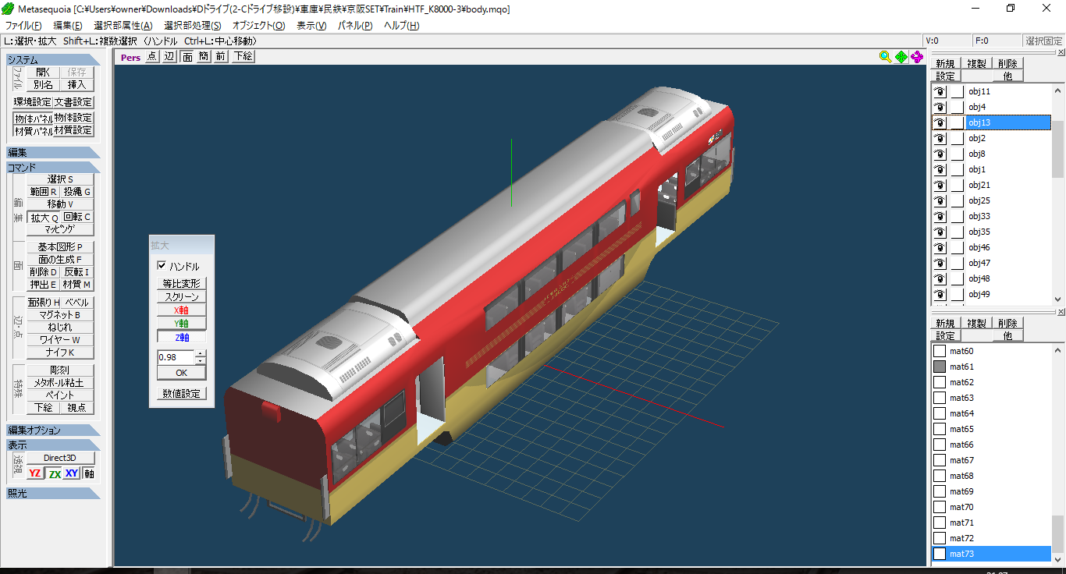Switch to the YZ side view

[34, 473]
